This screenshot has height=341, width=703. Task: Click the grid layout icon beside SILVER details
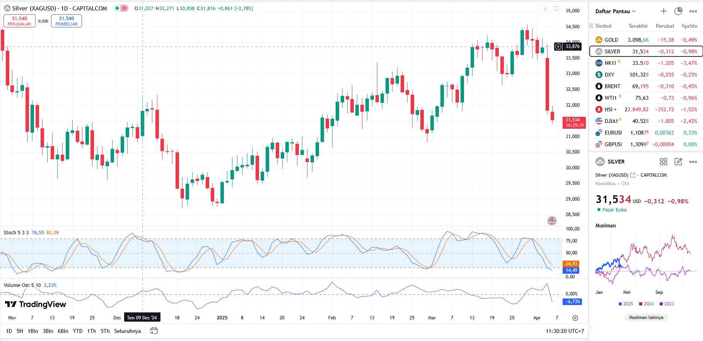(x=664, y=162)
